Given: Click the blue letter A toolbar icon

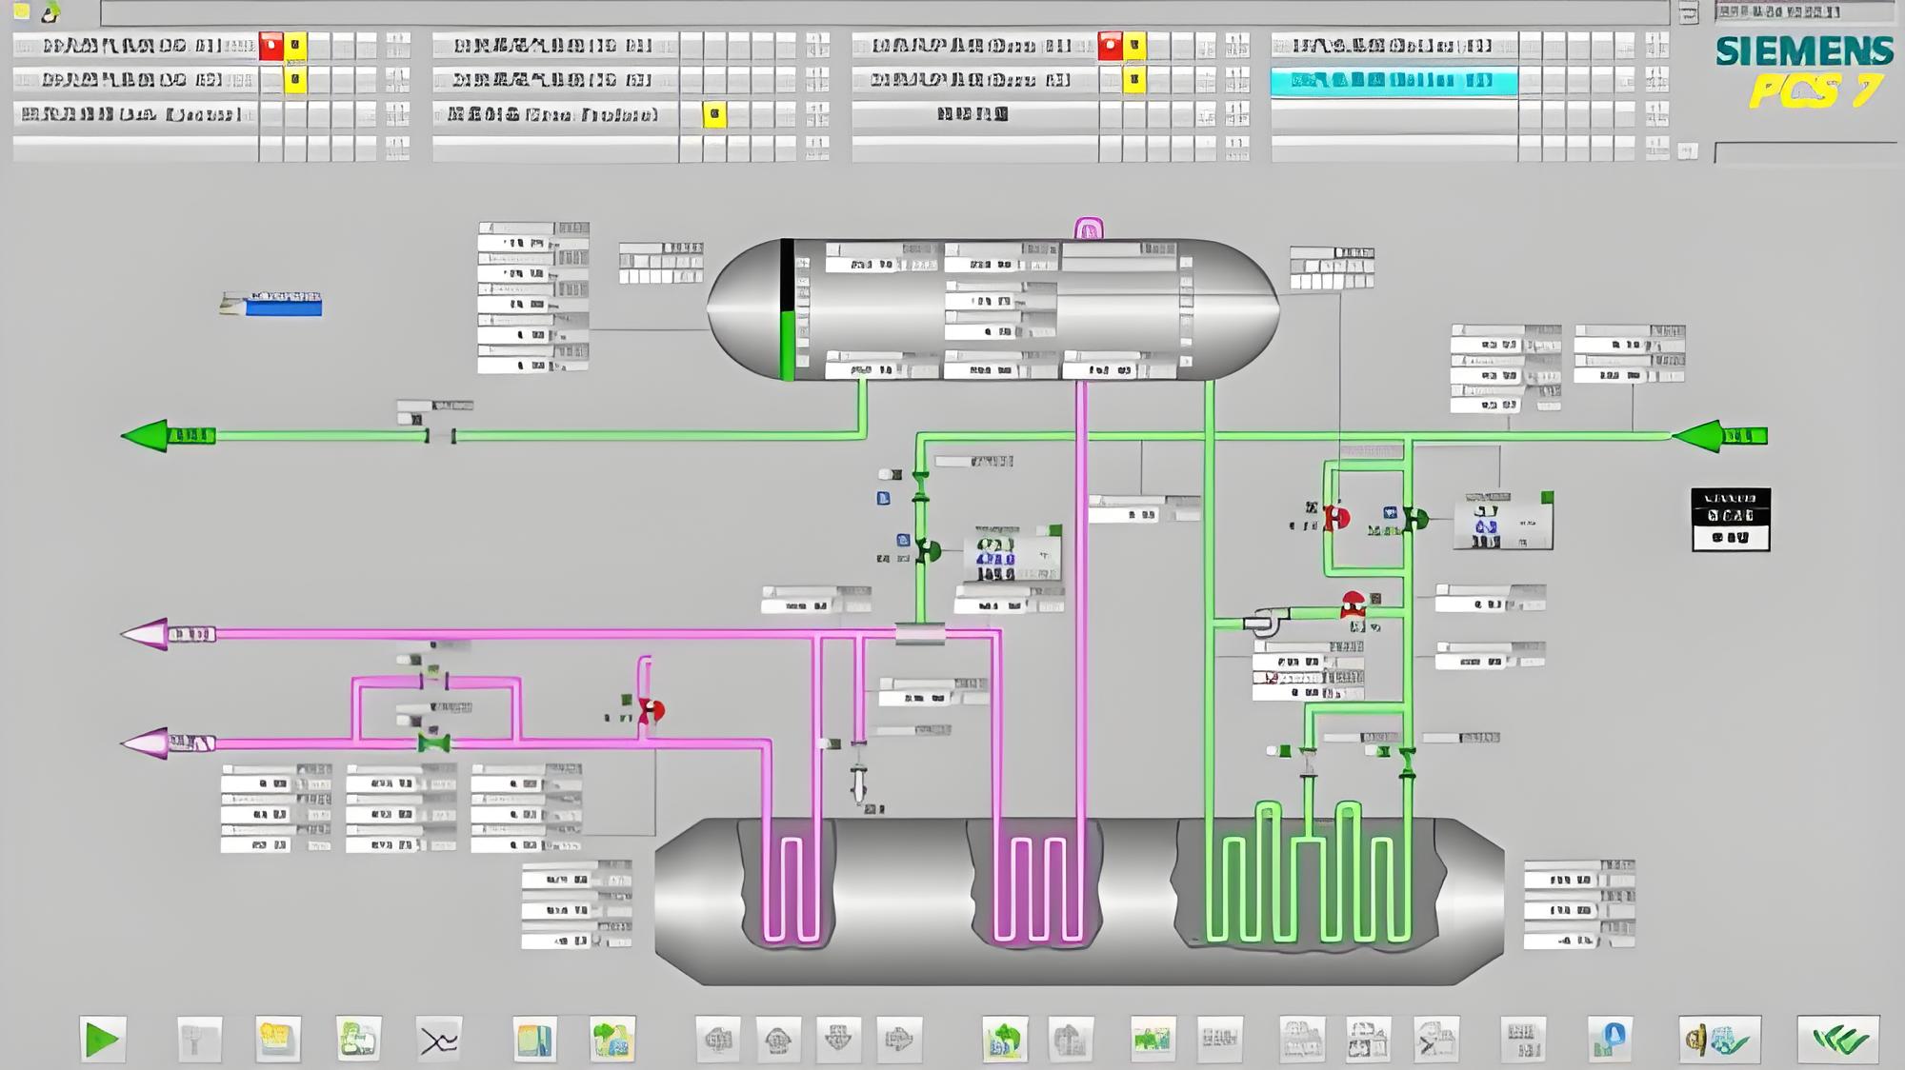Looking at the screenshot, I should tap(1612, 1039).
